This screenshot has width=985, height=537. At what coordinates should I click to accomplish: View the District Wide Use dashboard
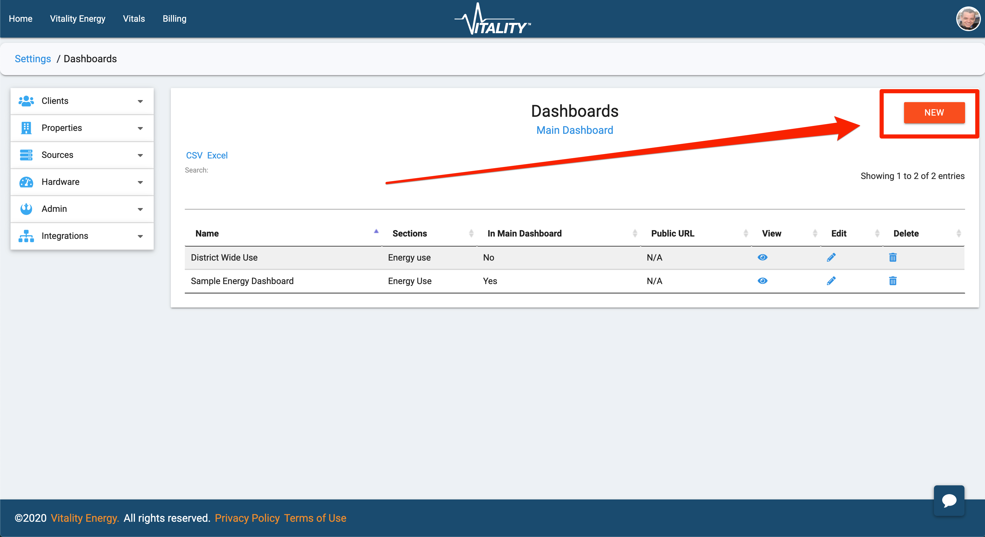(762, 257)
